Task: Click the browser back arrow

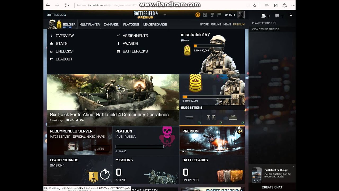Action: (x=48, y=5)
